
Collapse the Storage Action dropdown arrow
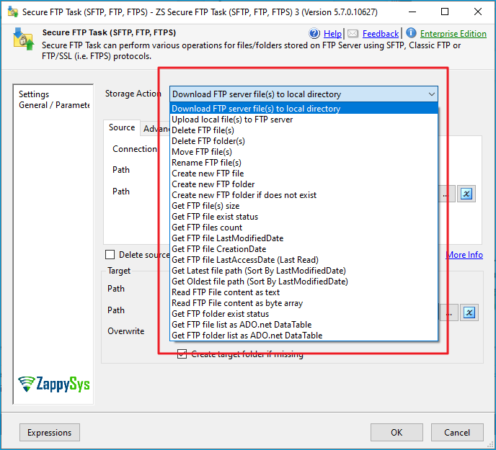pos(431,94)
